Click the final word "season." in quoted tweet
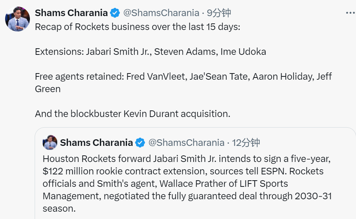356x219 pixels. click(x=59, y=208)
